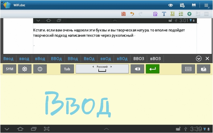Click the red save floppy icon
Screen dimensions: 213x133
click(x=124, y=14)
